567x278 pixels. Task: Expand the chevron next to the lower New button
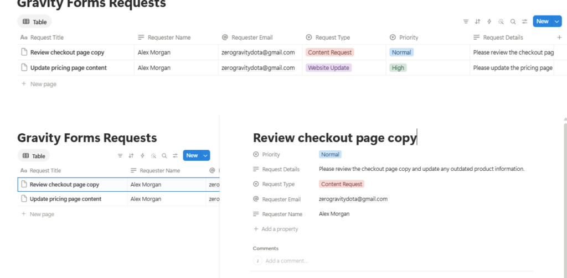tap(205, 156)
